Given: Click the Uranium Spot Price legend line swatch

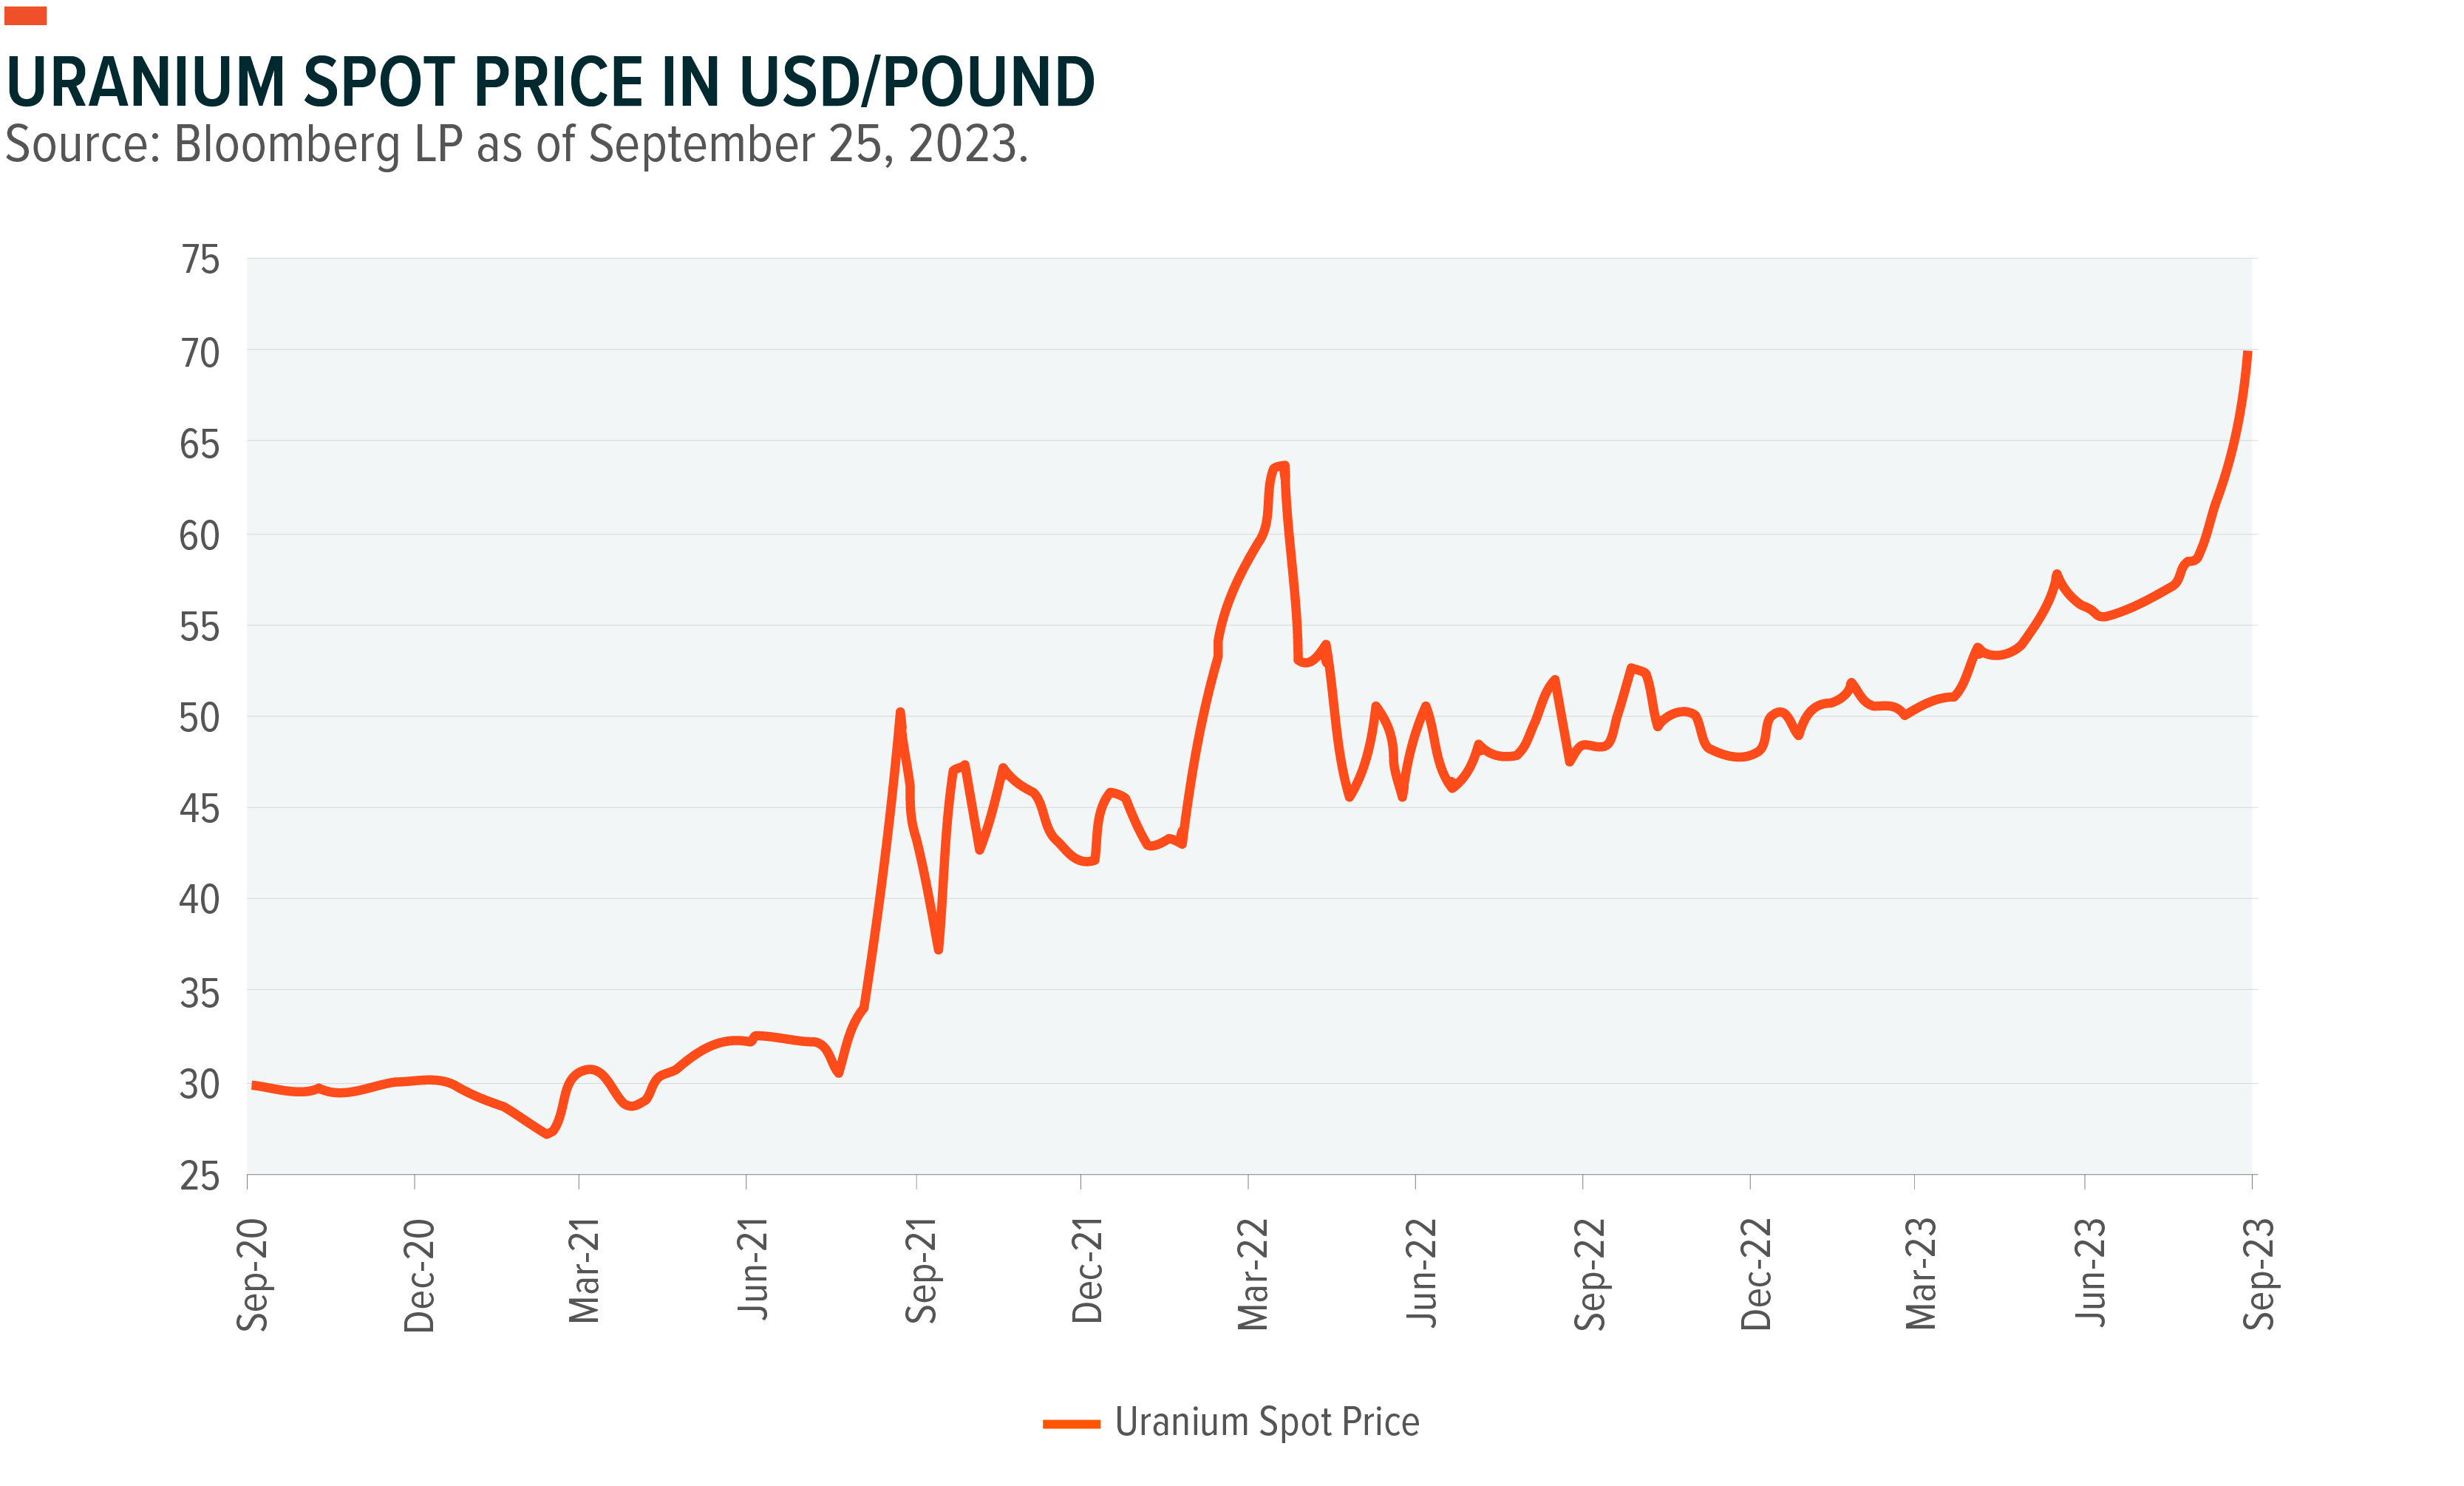Looking at the screenshot, I should pos(1071,1424).
